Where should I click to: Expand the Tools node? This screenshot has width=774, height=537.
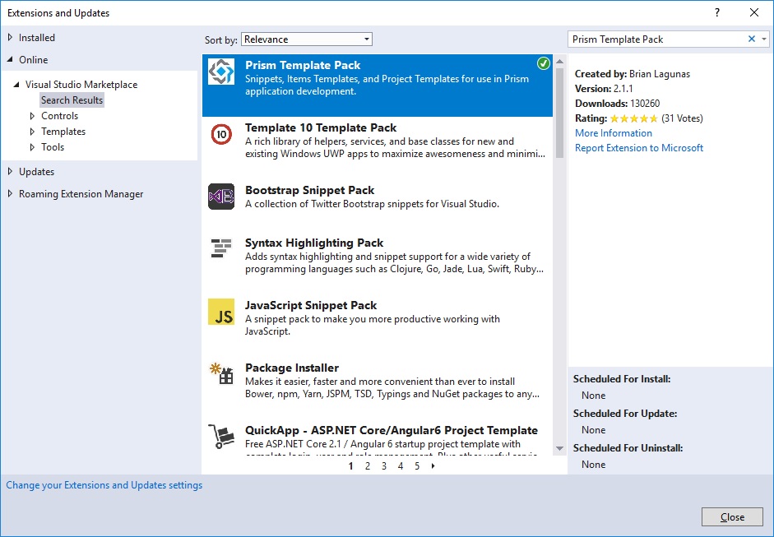(x=32, y=147)
